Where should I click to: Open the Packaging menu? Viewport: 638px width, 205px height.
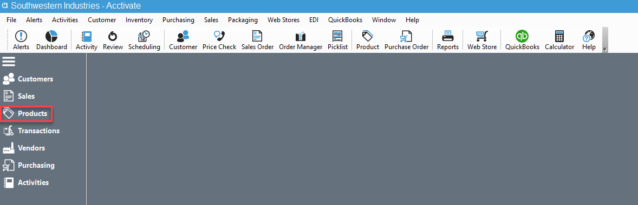243,20
